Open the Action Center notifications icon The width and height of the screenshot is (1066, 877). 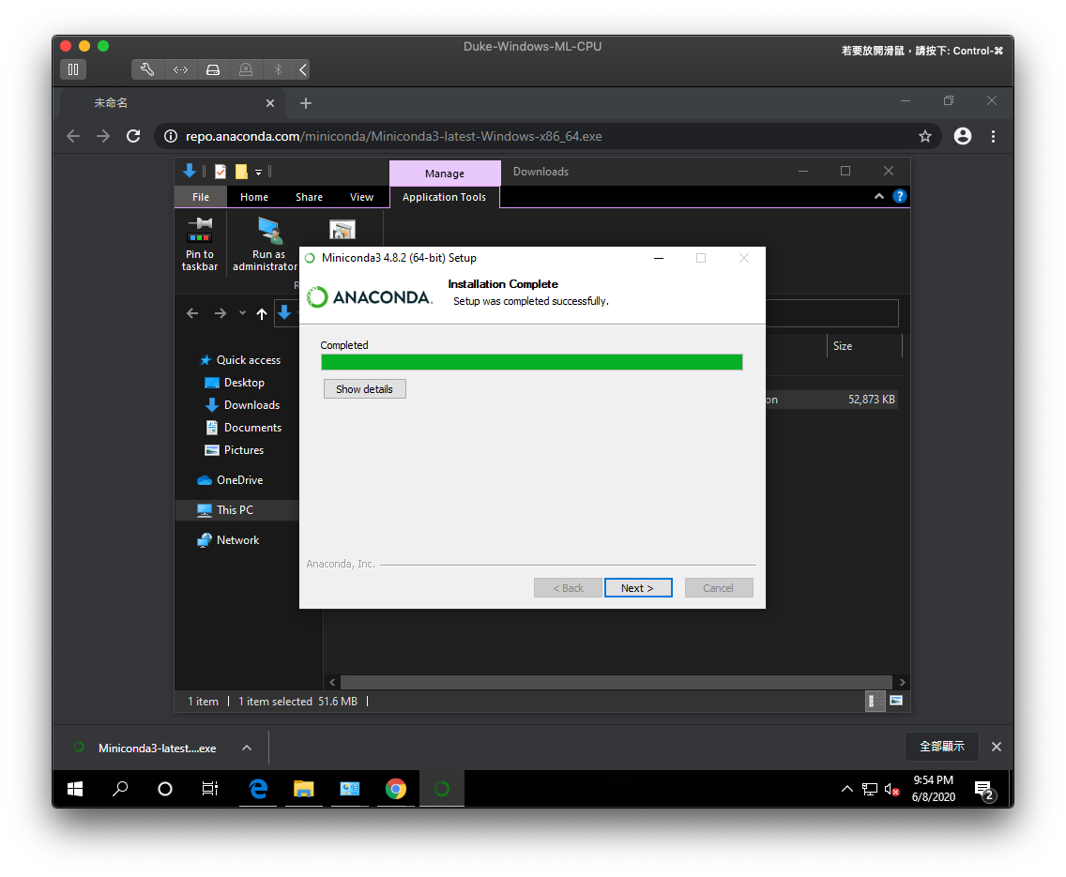(x=982, y=789)
